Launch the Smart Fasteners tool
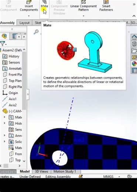137x192 pixels. [106, 6]
